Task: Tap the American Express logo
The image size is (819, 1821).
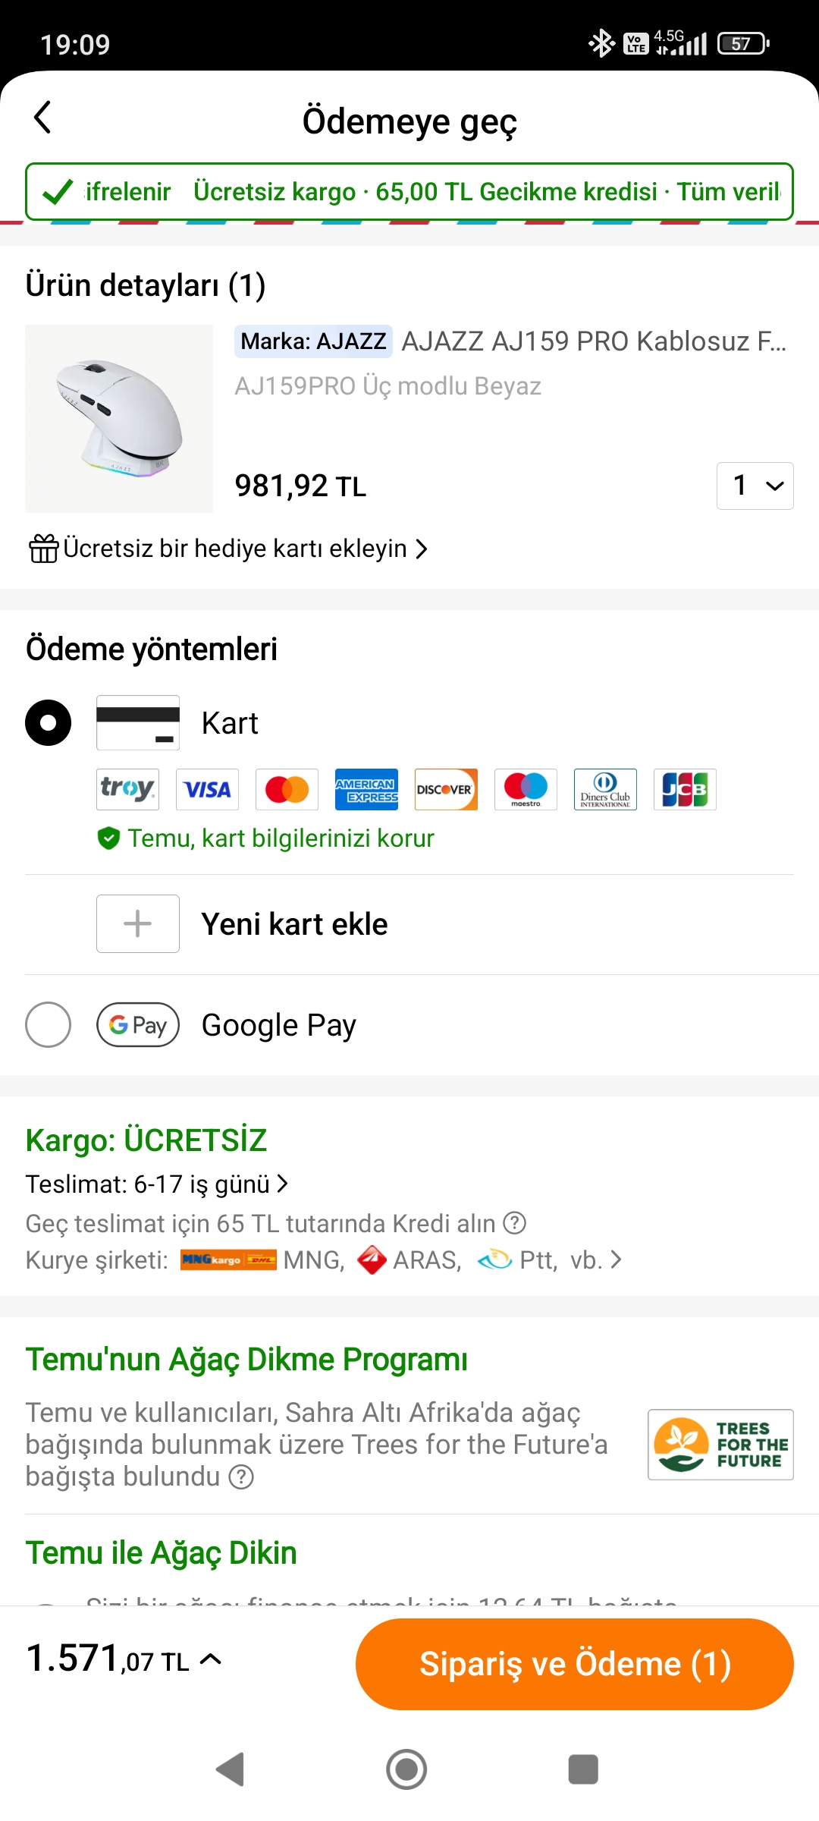Action: pos(366,789)
